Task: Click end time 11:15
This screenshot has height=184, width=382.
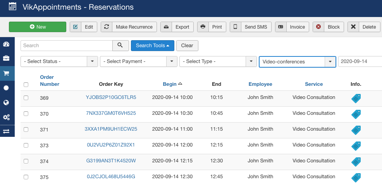Action: coord(217,129)
